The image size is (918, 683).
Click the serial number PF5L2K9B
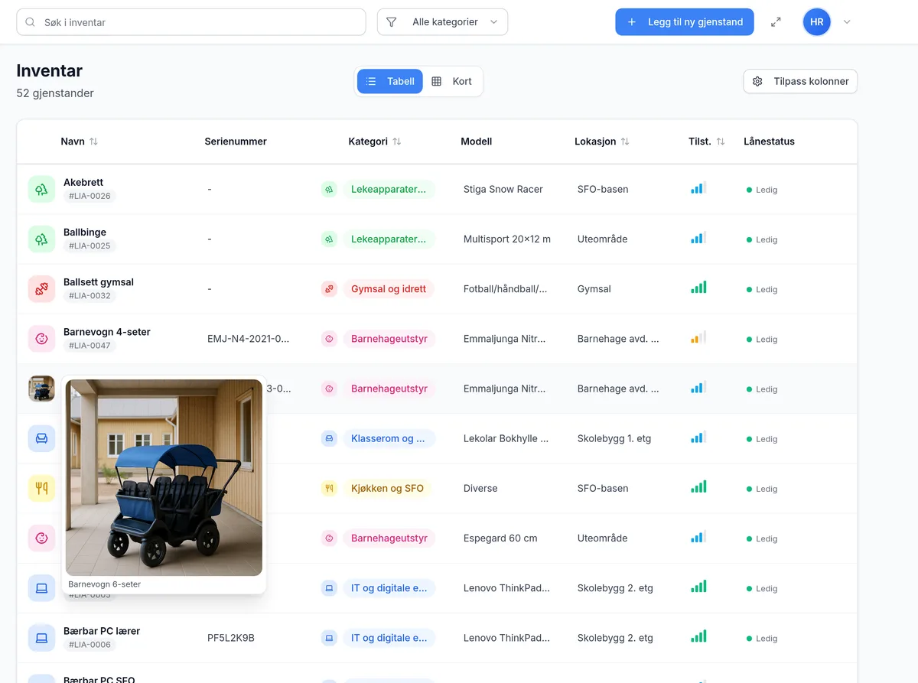point(231,638)
